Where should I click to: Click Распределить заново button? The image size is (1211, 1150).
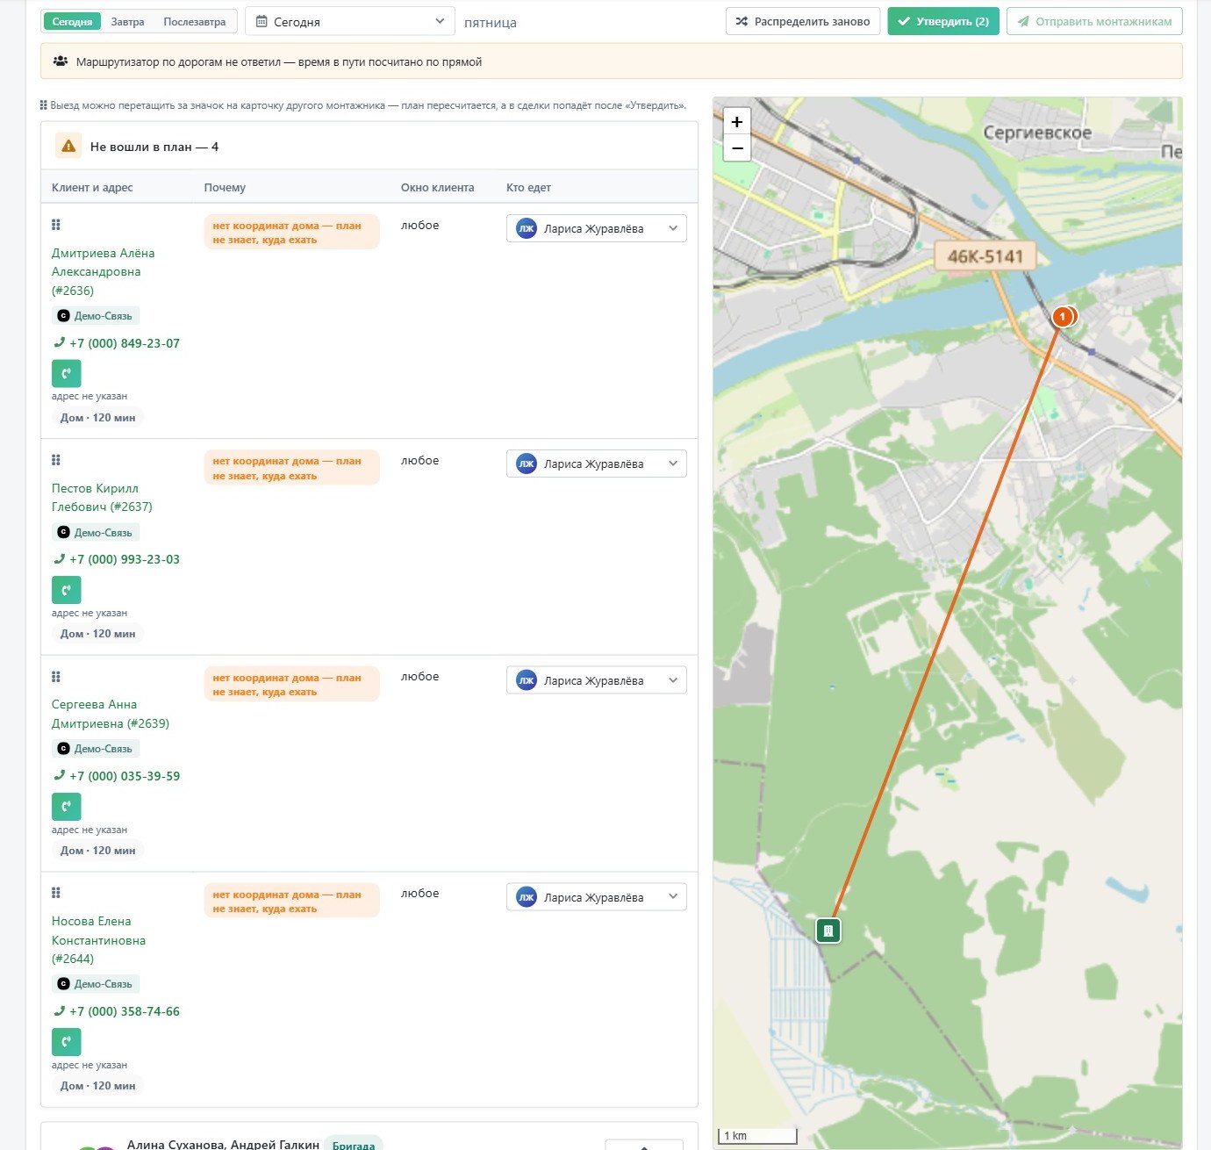tap(803, 22)
